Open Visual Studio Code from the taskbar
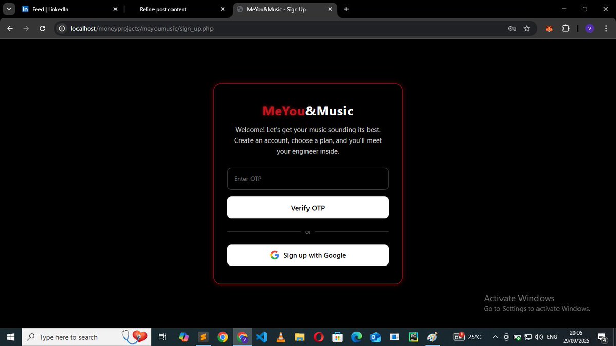The image size is (616, 346). click(261, 337)
